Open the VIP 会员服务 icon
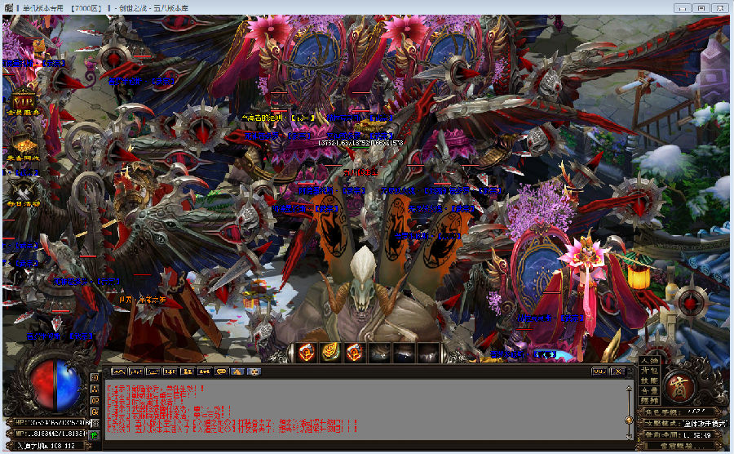Screen dimensions: 734x454 point(23,103)
